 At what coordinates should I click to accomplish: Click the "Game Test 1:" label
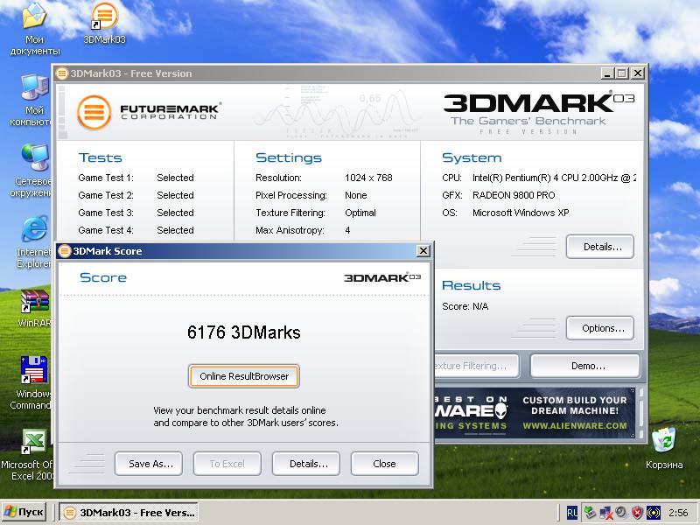point(106,178)
